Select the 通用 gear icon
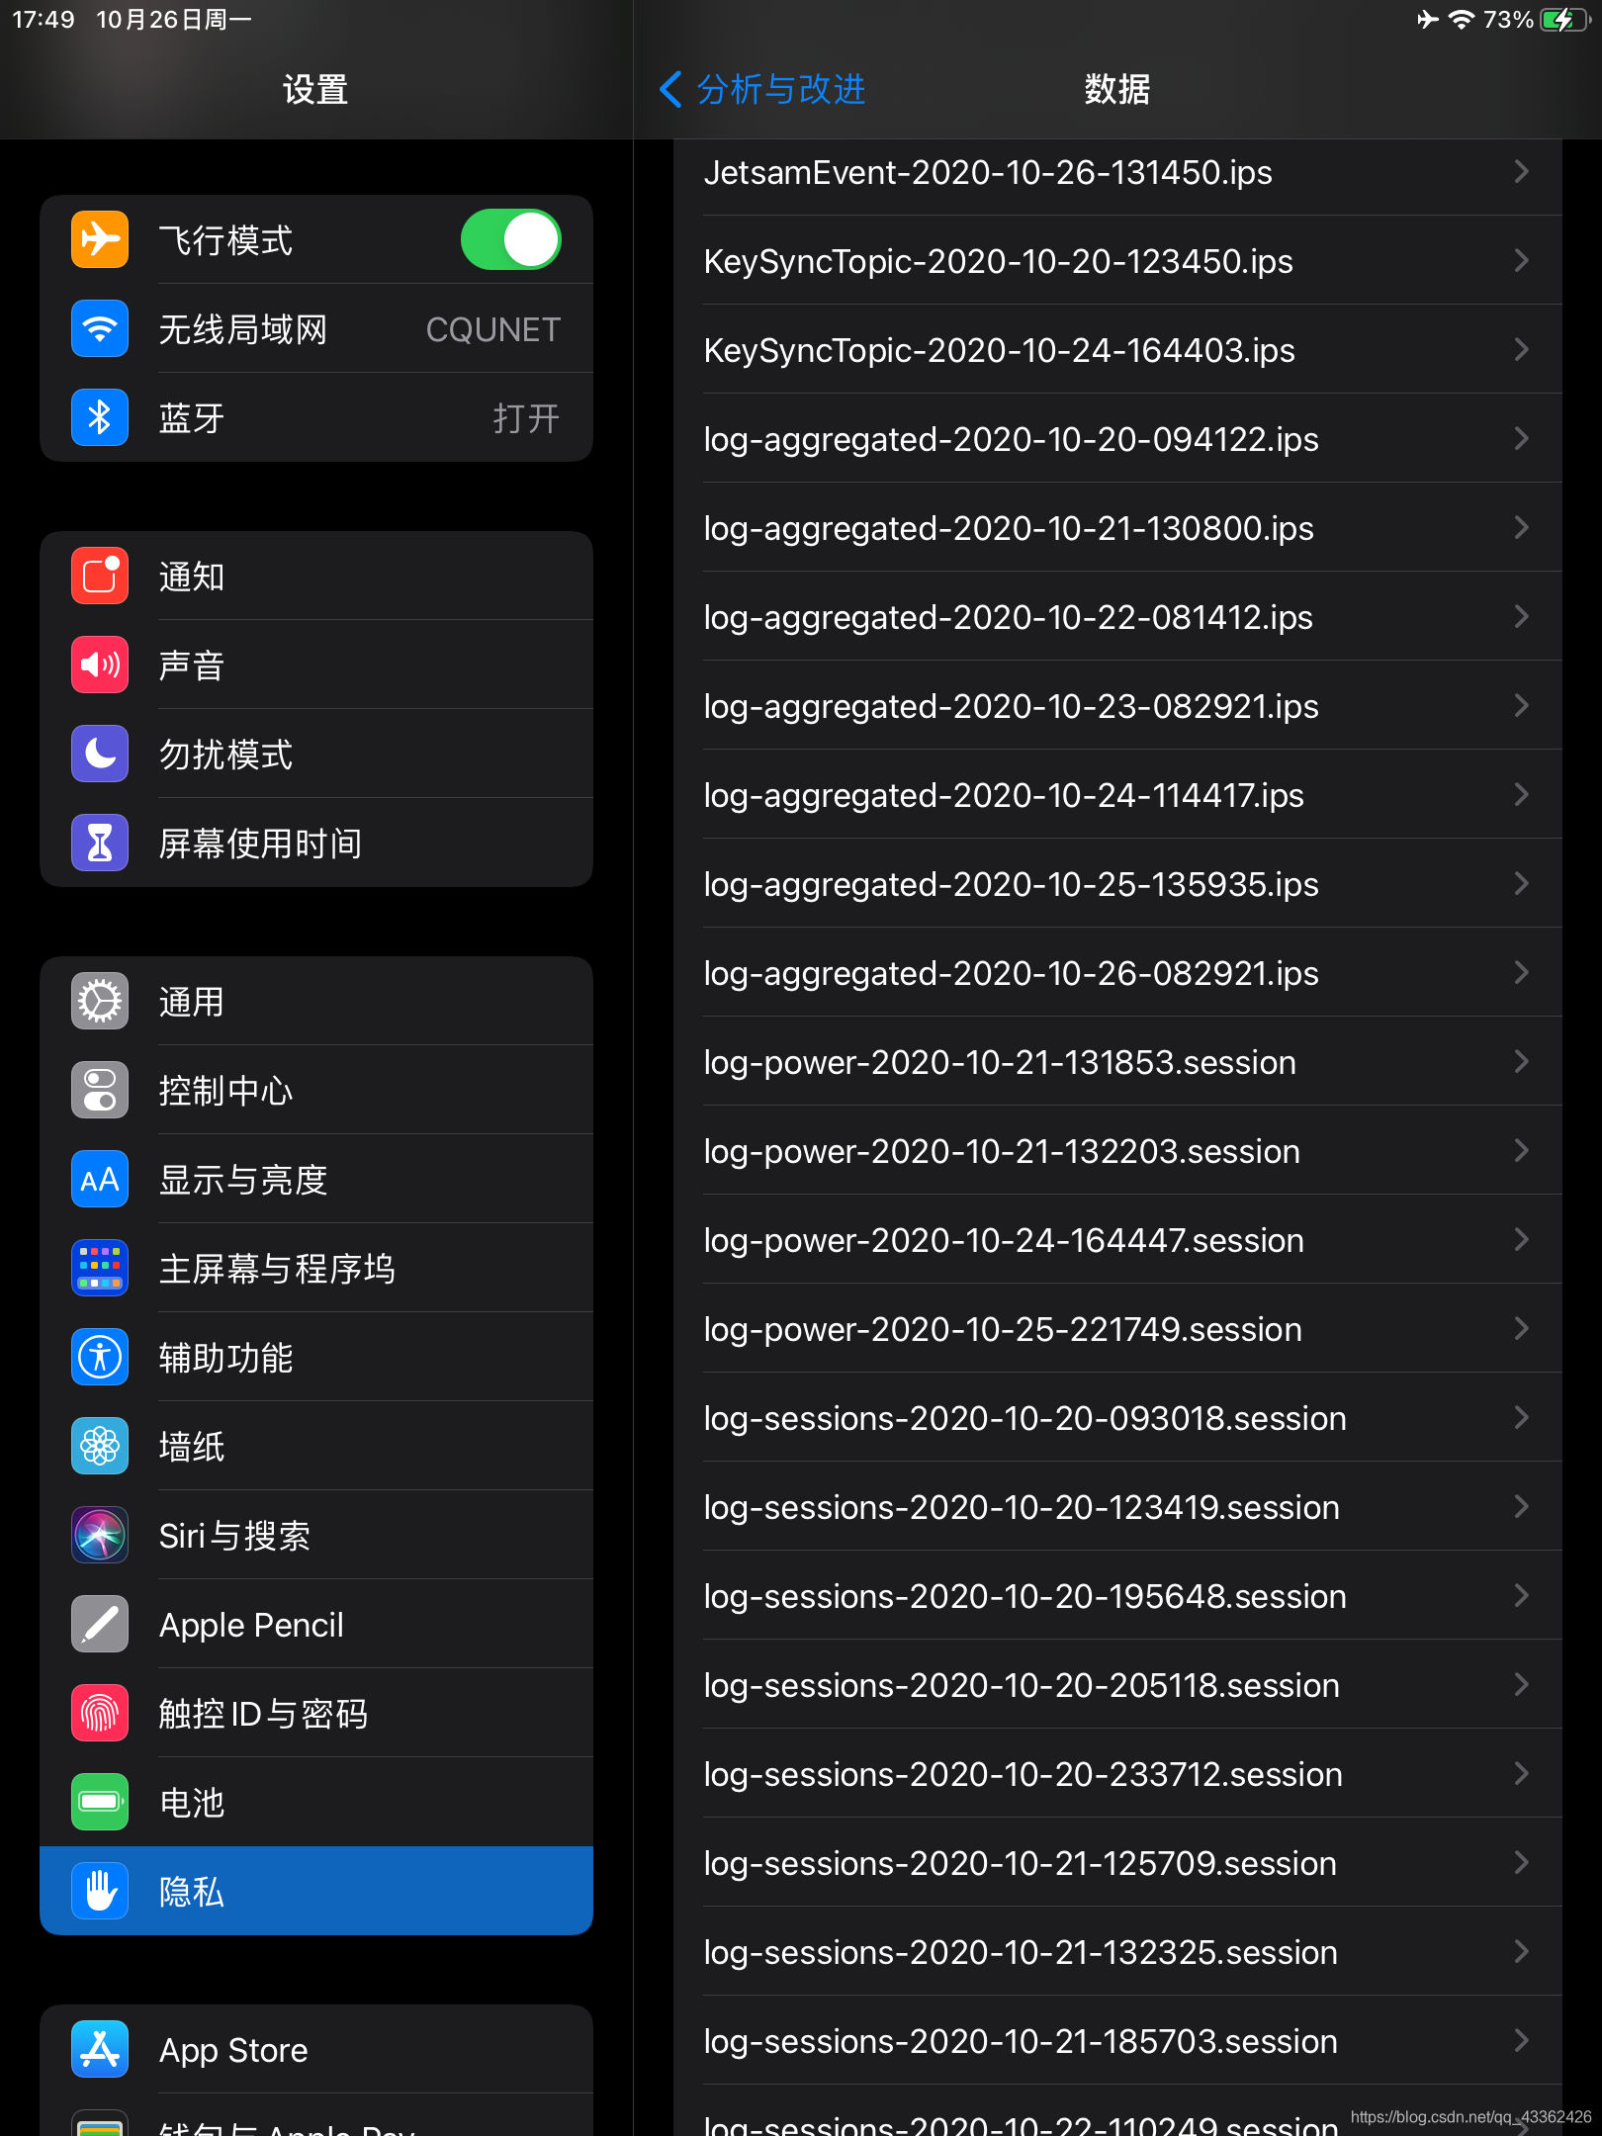 coord(99,1001)
